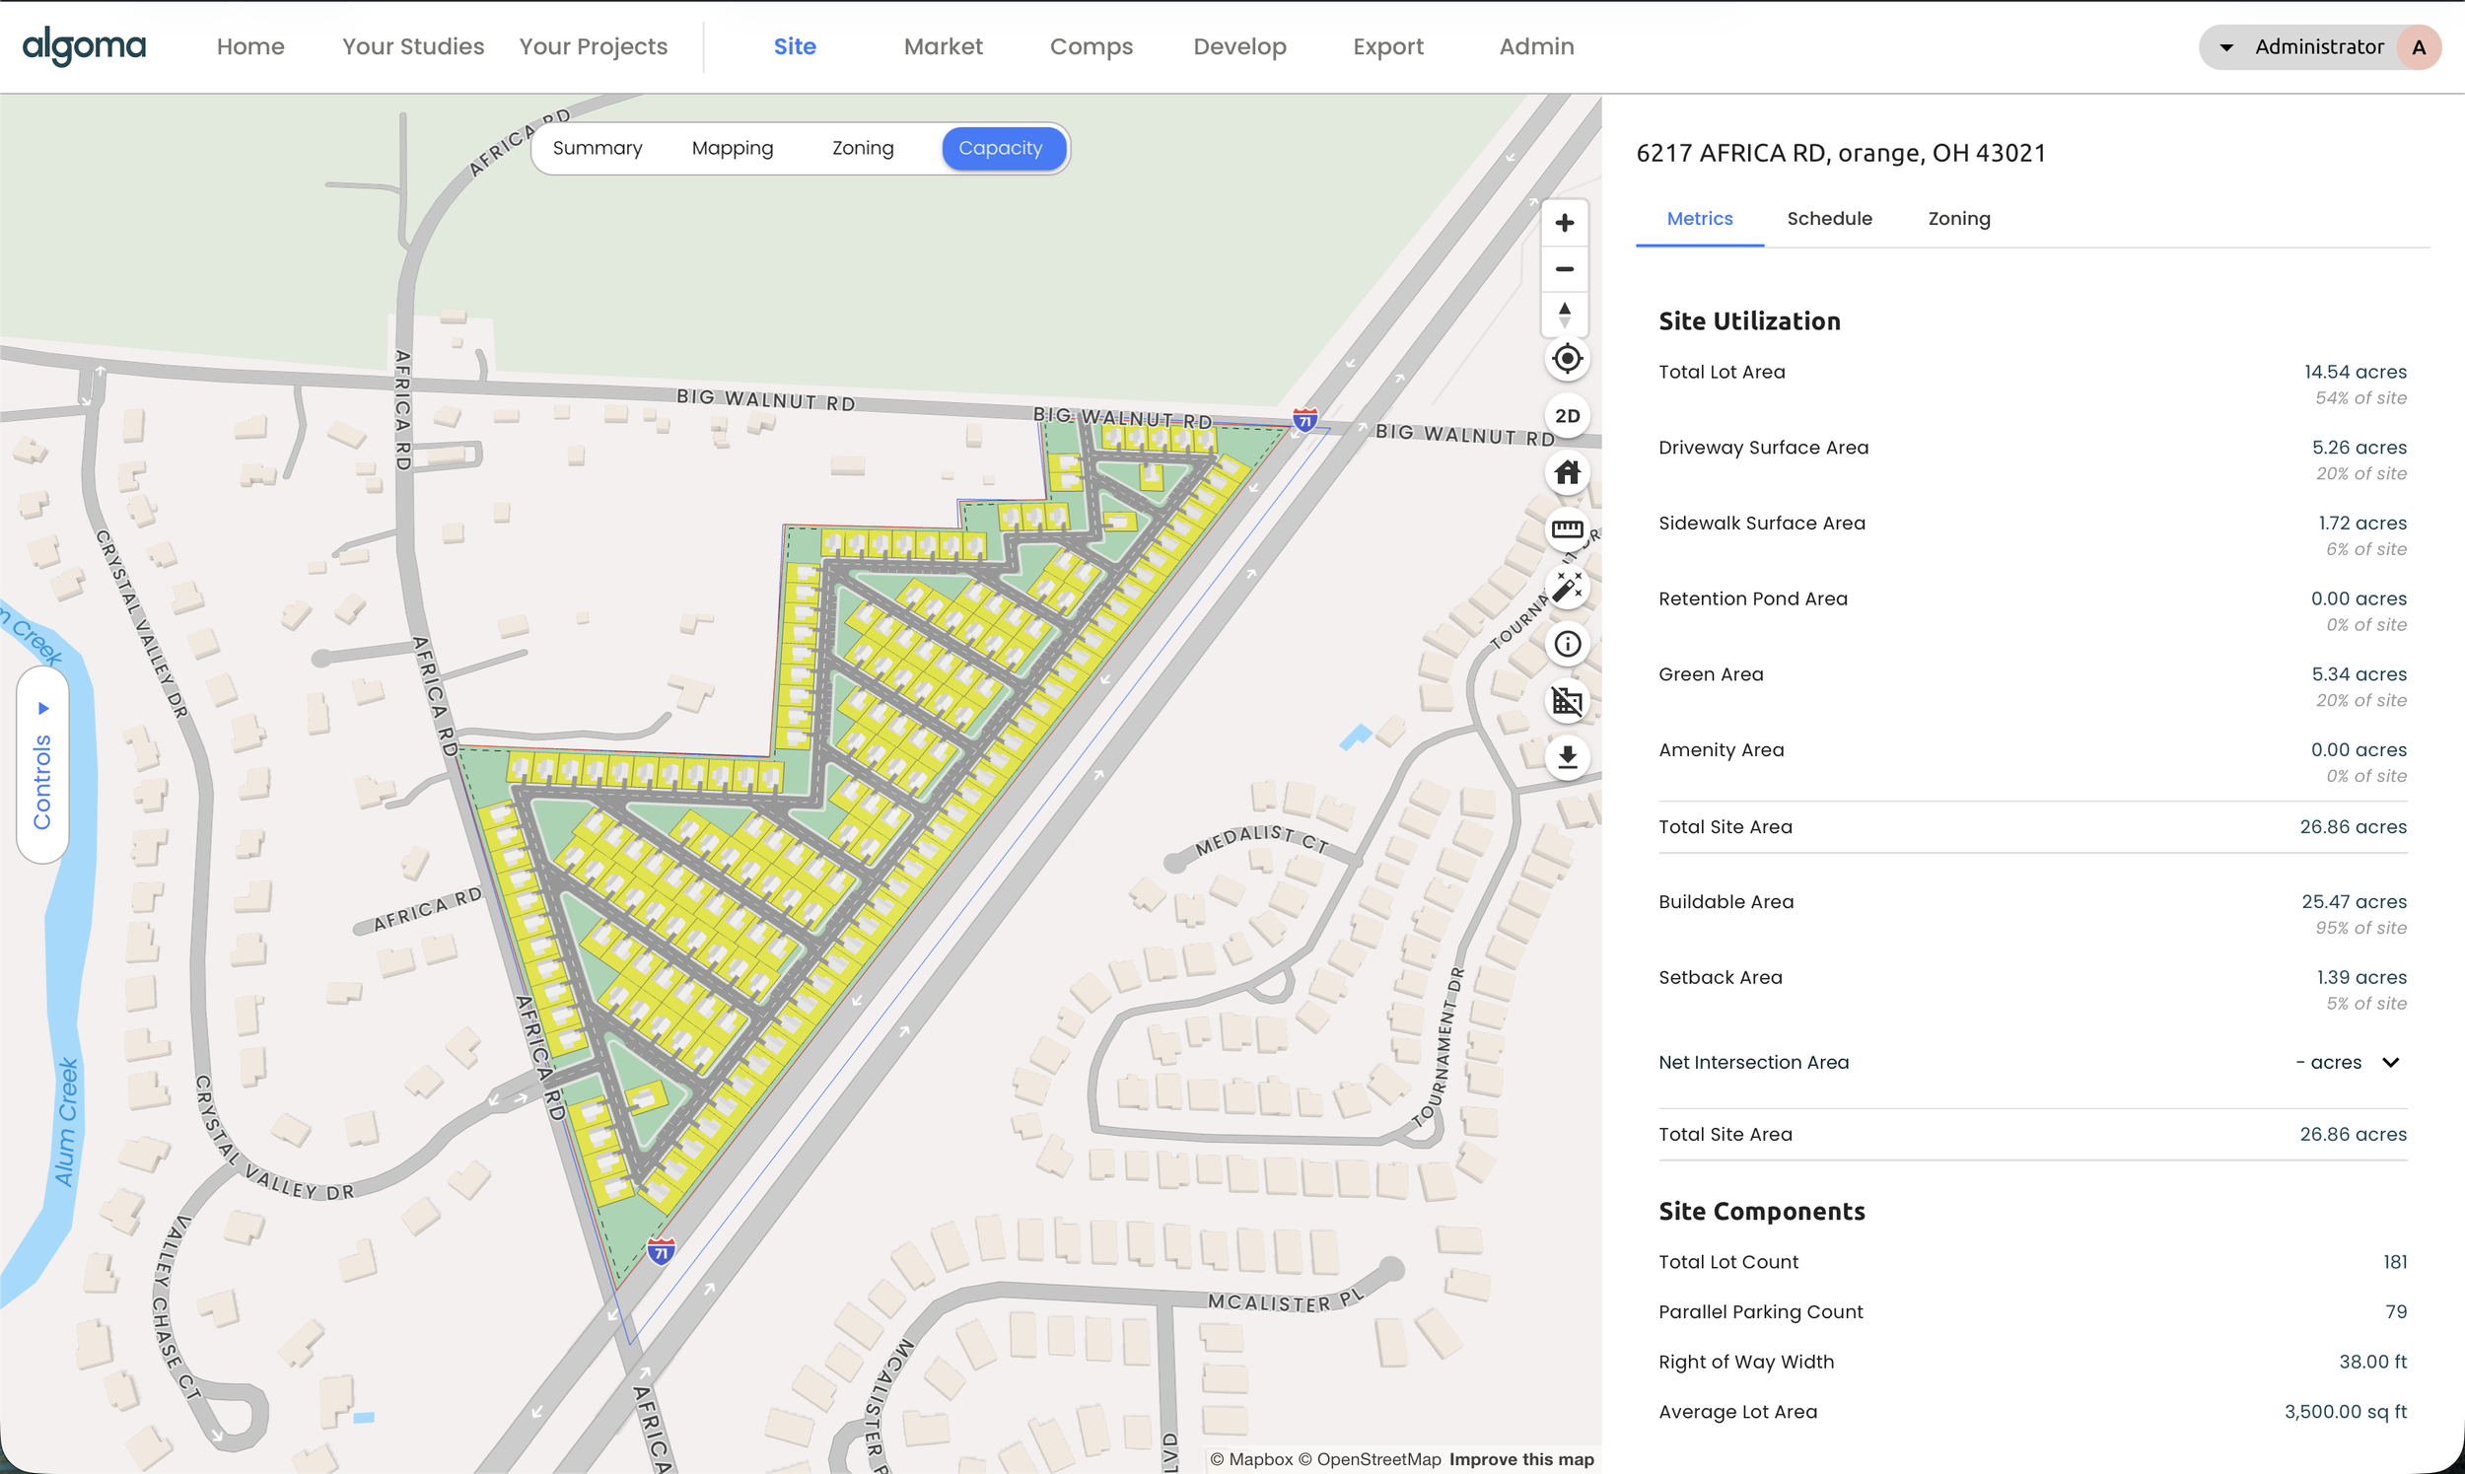Screen dimensions: 2465x1474
Task: Activate the measure ruler tool
Action: [1567, 529]
